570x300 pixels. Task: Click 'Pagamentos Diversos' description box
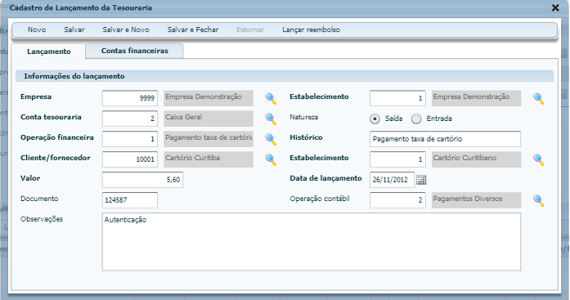click(476, 199)
